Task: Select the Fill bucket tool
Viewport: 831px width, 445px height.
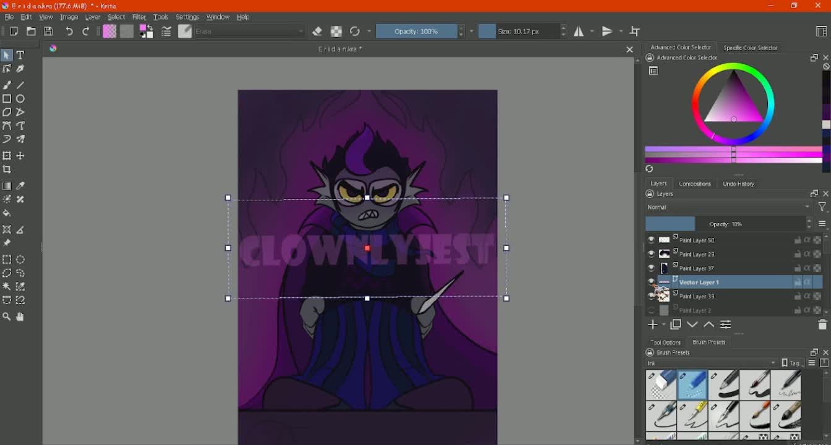Action: (x=7, y=213)
